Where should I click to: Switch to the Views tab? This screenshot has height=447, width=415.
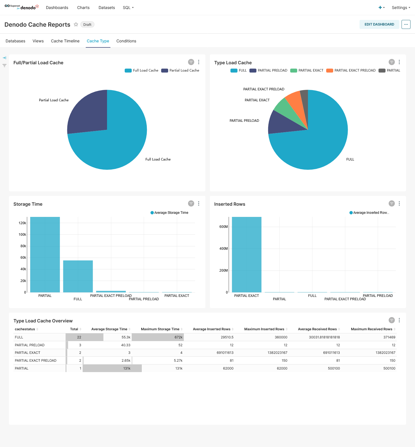(38, 41)
